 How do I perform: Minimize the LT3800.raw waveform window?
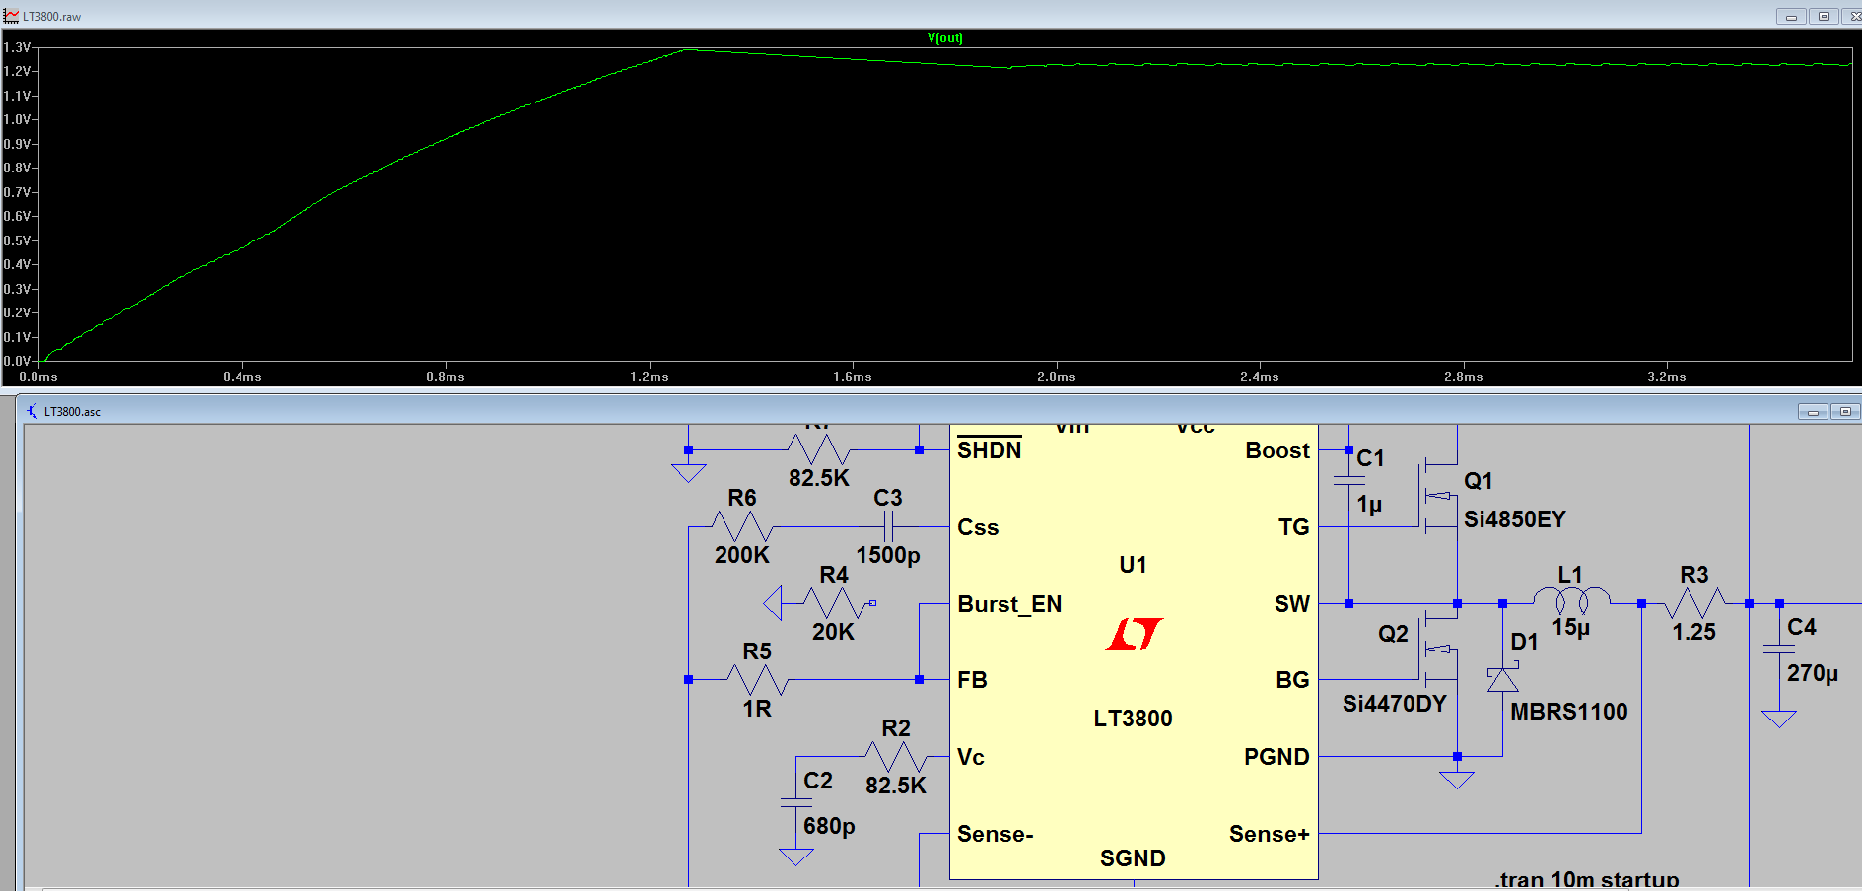click(1791, 16)
